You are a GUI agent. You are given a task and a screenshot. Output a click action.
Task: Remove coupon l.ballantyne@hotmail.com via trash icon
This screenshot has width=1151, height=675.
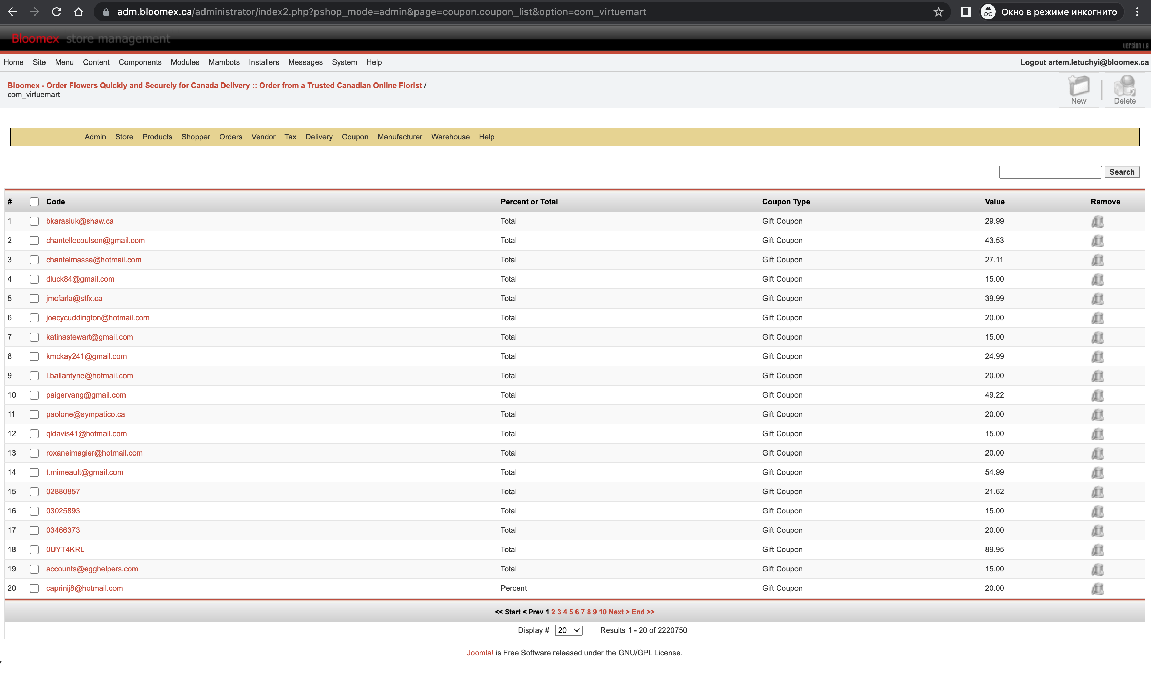pos(1098,376)
